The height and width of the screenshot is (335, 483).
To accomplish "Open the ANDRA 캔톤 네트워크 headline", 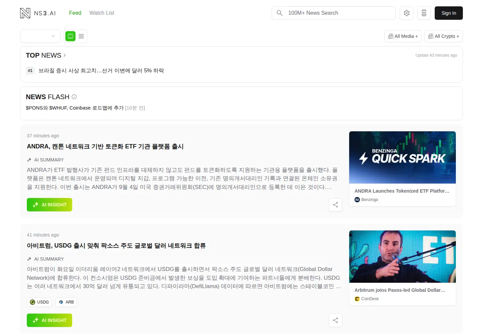I will click(x=105, y=146).
